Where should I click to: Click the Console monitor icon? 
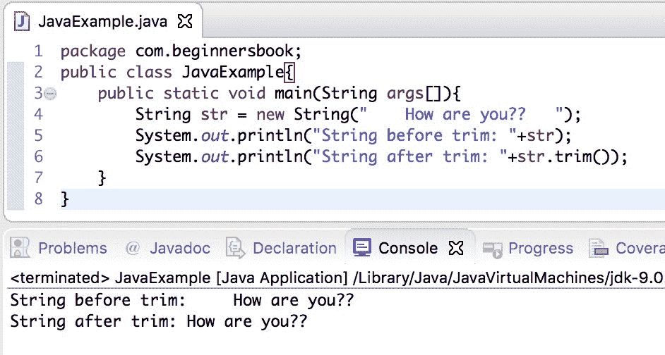pos(362,248)
